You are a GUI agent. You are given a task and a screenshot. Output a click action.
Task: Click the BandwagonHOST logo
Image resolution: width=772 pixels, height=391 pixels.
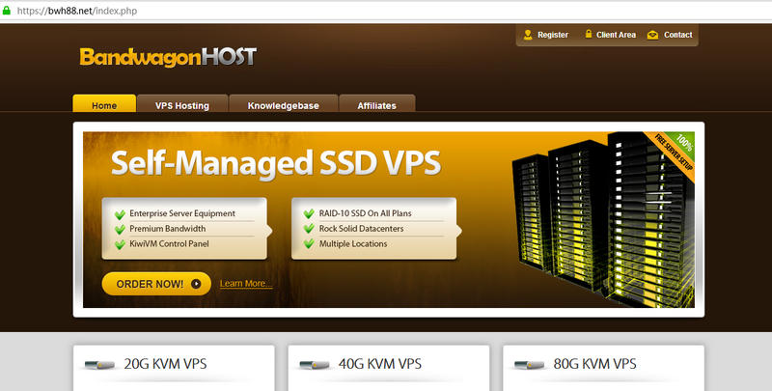[x=168, y=57]
